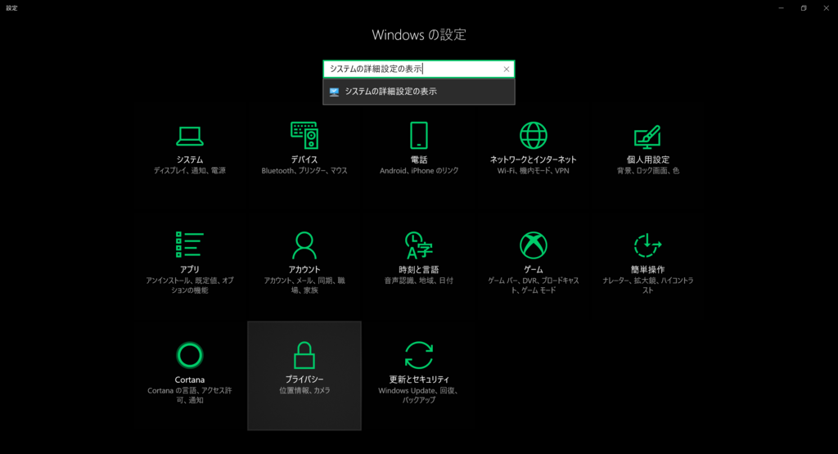Click the Wi-Fi、機内モード、VPN description
The width and height of the screenshot is (838, 454).
(534, 171)
